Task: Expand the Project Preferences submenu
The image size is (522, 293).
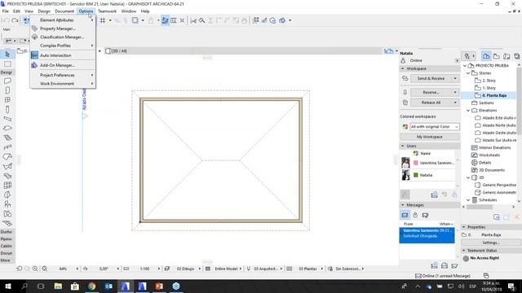Action: coord(63,75)
